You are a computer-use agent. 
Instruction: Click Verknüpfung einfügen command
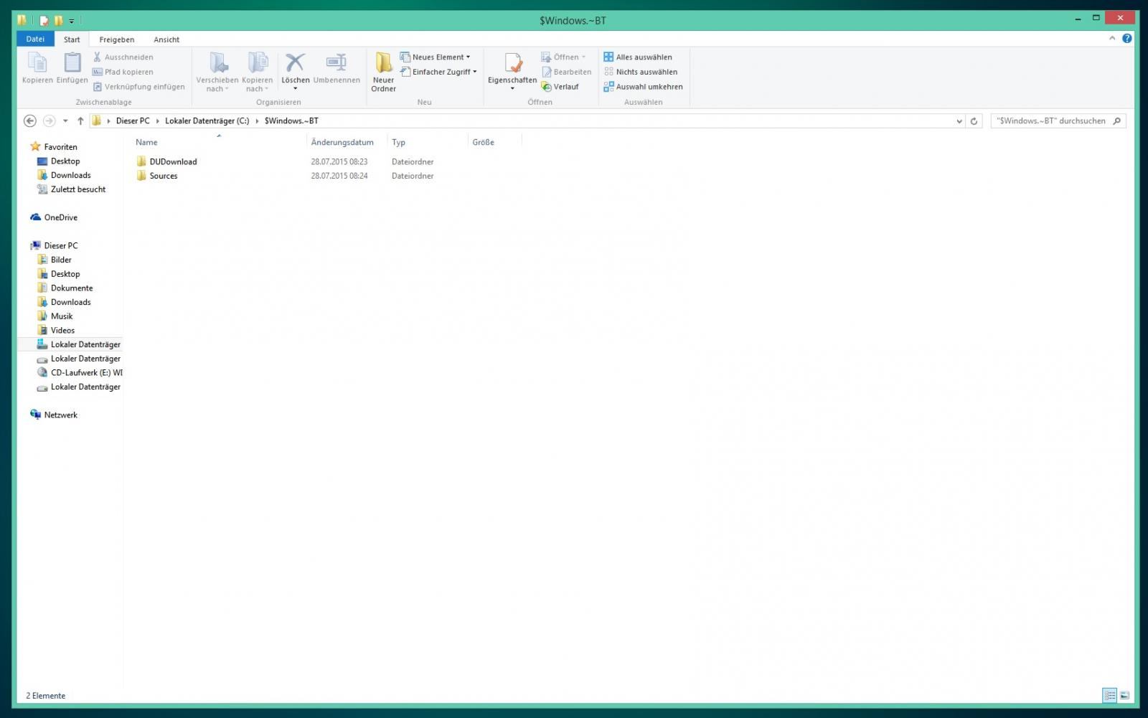(138, 87)
